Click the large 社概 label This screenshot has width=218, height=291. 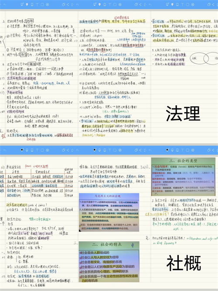click(x=184, y=263)
